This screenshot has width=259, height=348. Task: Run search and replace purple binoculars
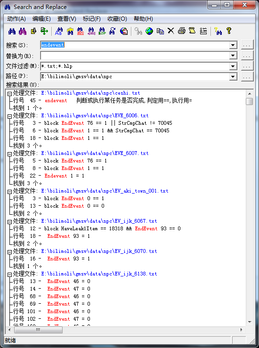pyautogui.click(x=23, y=31)
